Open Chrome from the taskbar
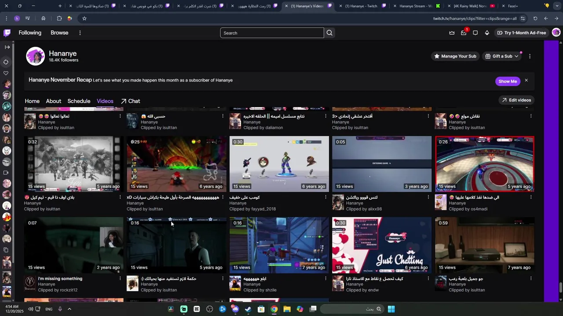The width and height of the screenshot is (563, 316). (x=274, y=309)
